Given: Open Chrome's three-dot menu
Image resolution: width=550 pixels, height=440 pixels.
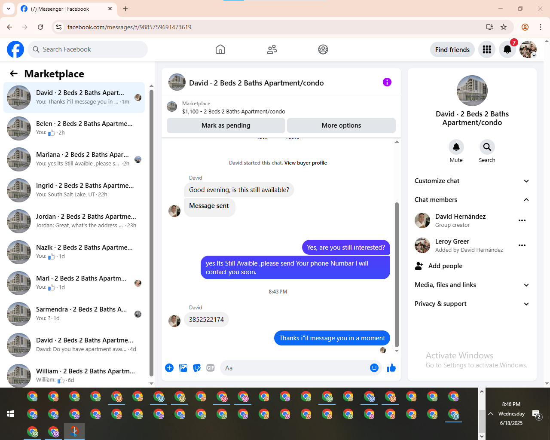Looking at the screenshot, I should pyautogui.click(x=541, y=27).
